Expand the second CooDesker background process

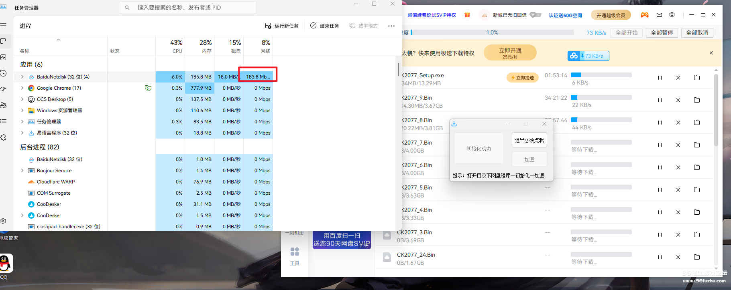pos(22,215)
